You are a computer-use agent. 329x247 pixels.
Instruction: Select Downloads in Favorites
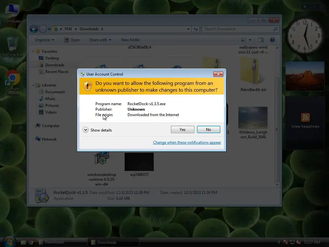(55, 65)
